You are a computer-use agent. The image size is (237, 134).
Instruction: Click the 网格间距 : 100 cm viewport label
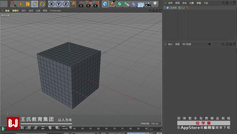149,124
